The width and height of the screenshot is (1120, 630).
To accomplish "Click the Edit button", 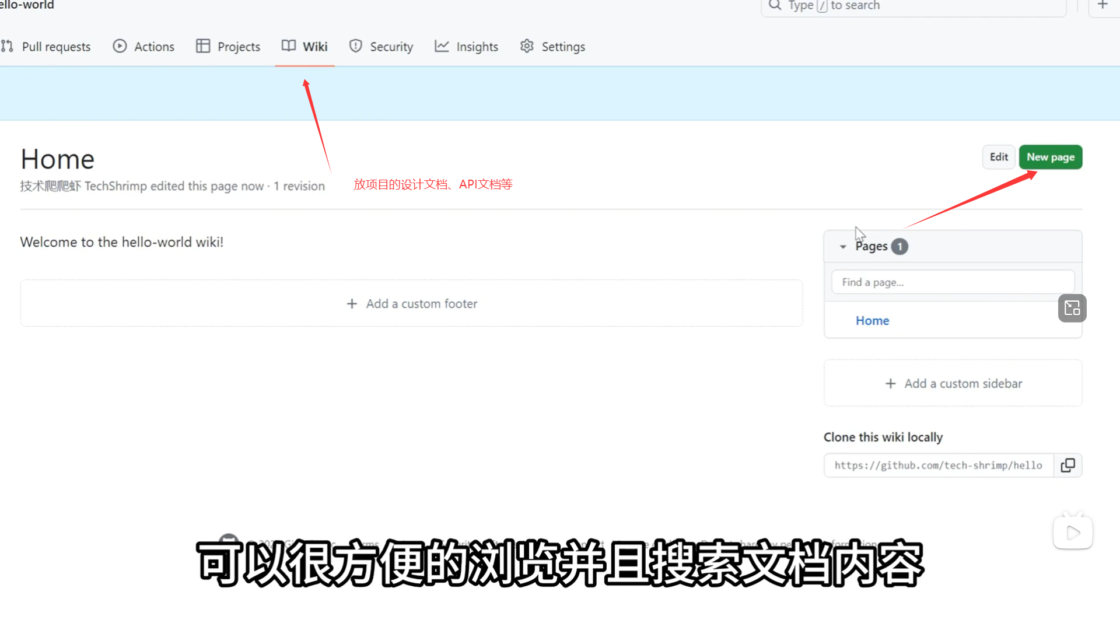I will click(x=999, y=157).
